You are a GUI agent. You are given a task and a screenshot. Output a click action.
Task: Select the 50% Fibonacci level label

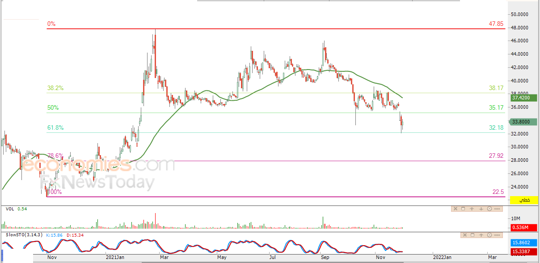53,108
